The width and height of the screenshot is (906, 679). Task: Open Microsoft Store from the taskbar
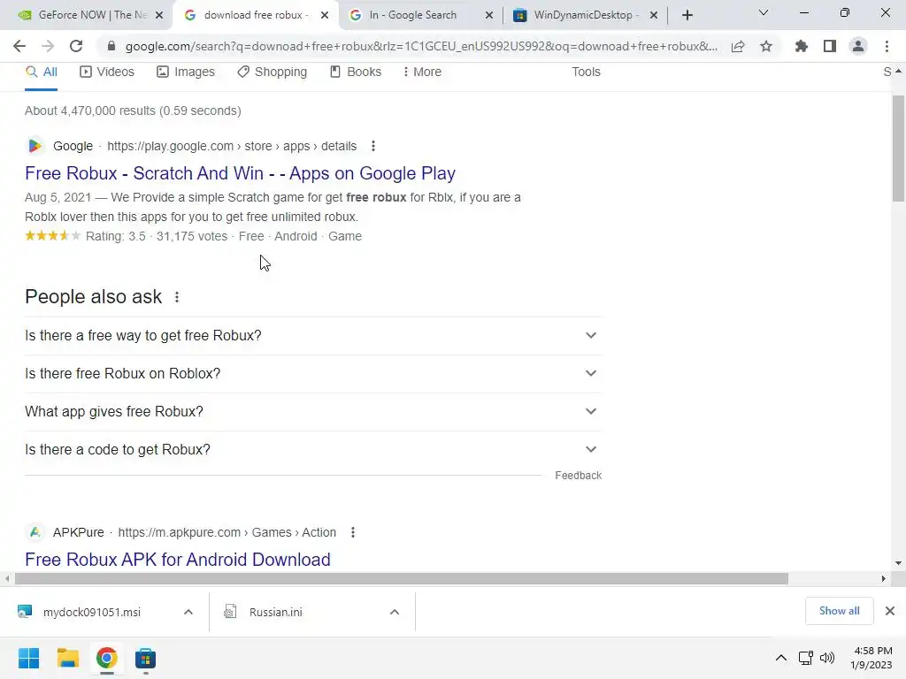[x=145, y=658]
